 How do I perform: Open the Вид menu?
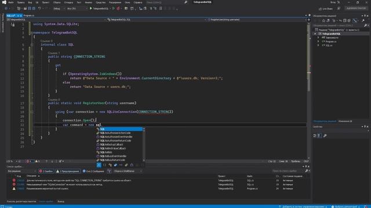(30, 2)
